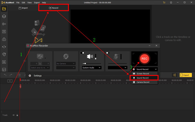Click timeline ruler at 00:00:25.000
This screenshot has width=195, height=122.
coord(100,80)
